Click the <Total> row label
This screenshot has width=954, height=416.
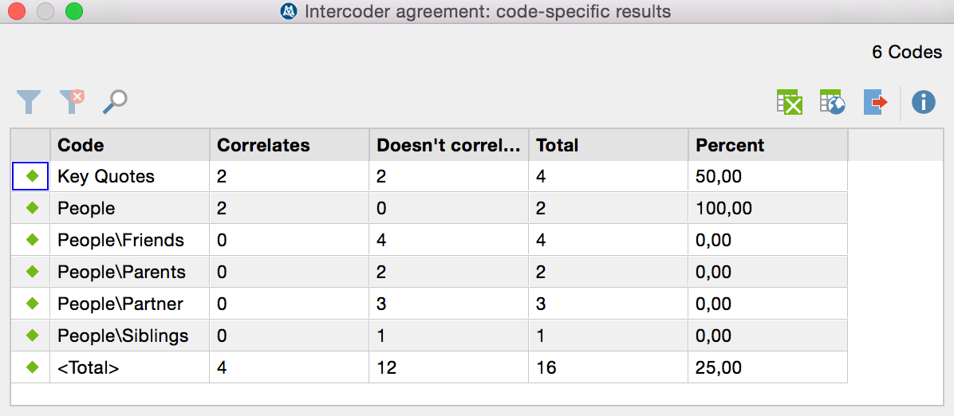88,367
